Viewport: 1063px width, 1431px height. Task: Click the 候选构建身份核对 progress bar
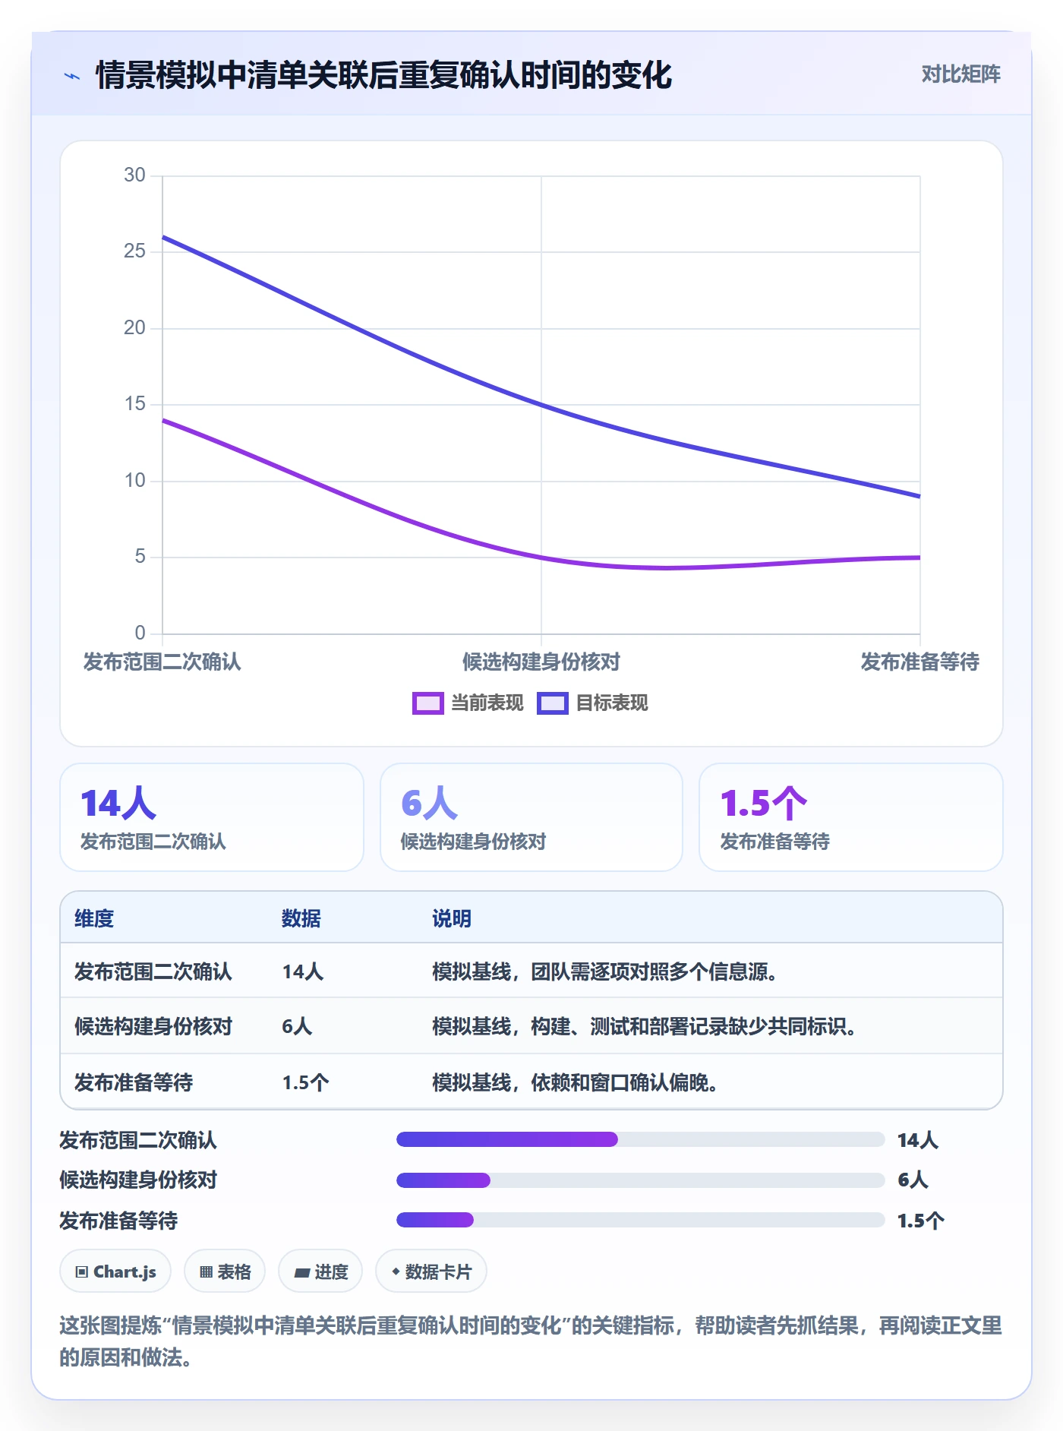tap(640, 1180)
